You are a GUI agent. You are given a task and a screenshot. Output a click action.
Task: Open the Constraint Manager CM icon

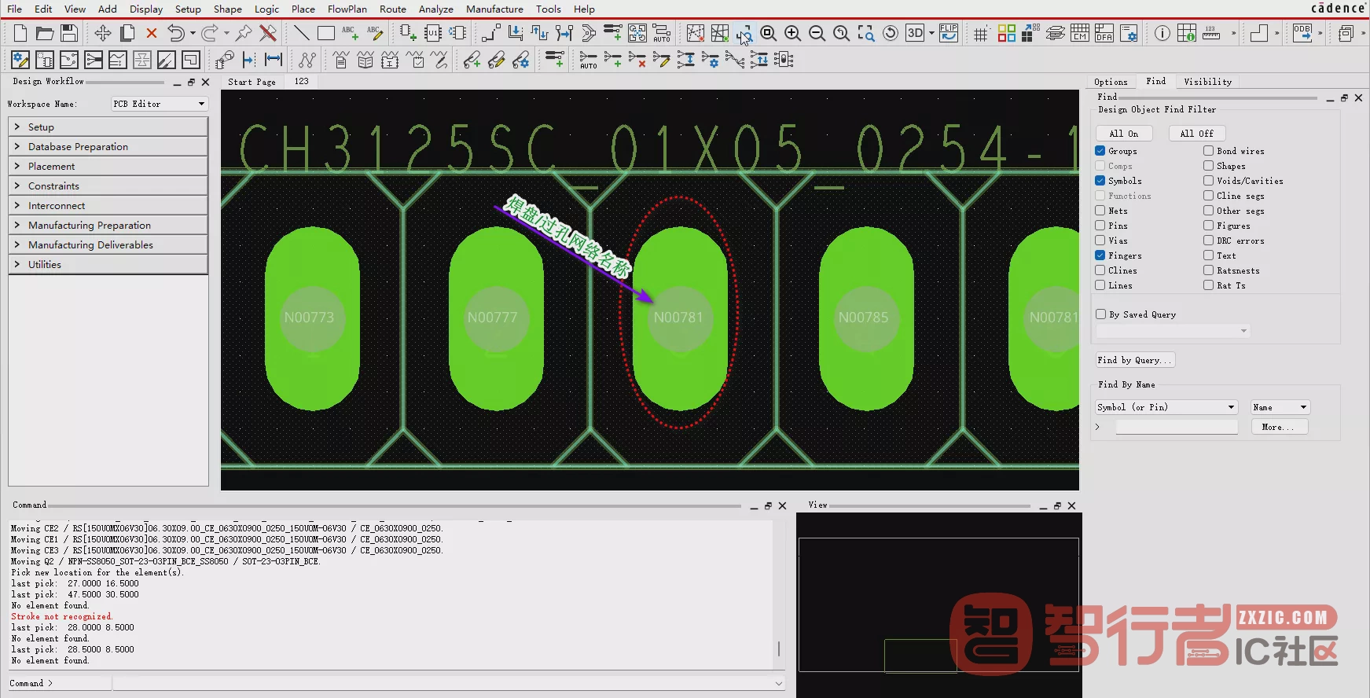[x=1080, y=33]
